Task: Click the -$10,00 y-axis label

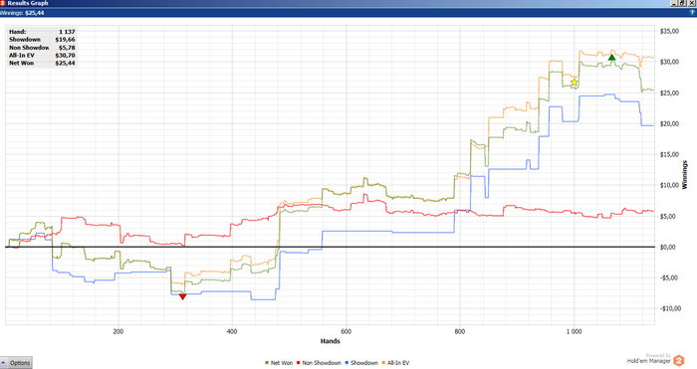Action: pos(670,308)
